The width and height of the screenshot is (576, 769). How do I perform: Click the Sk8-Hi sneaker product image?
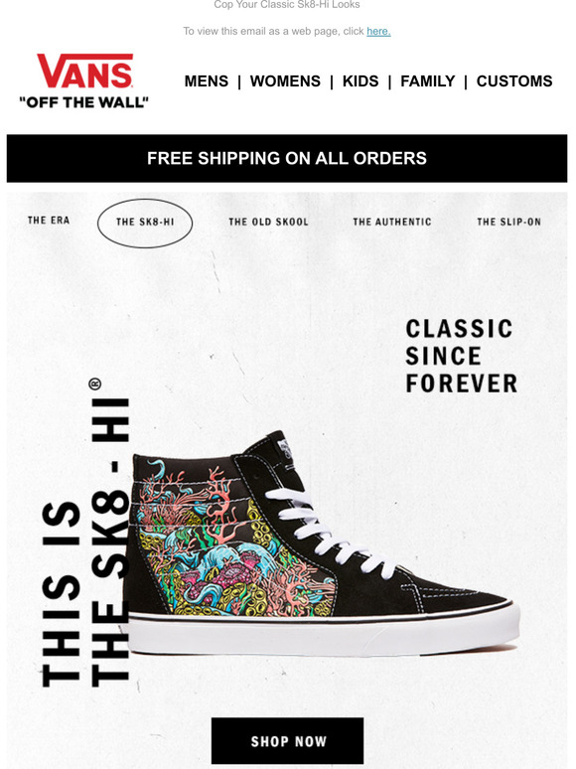tap(321, 542)
